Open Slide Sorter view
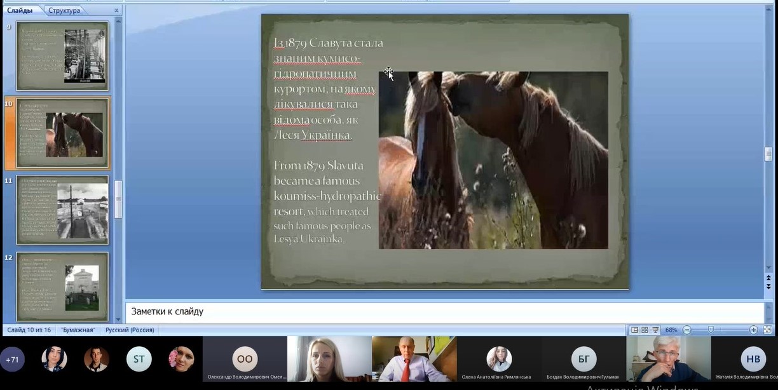Viewport: 778px width, 390px height. 645,330
